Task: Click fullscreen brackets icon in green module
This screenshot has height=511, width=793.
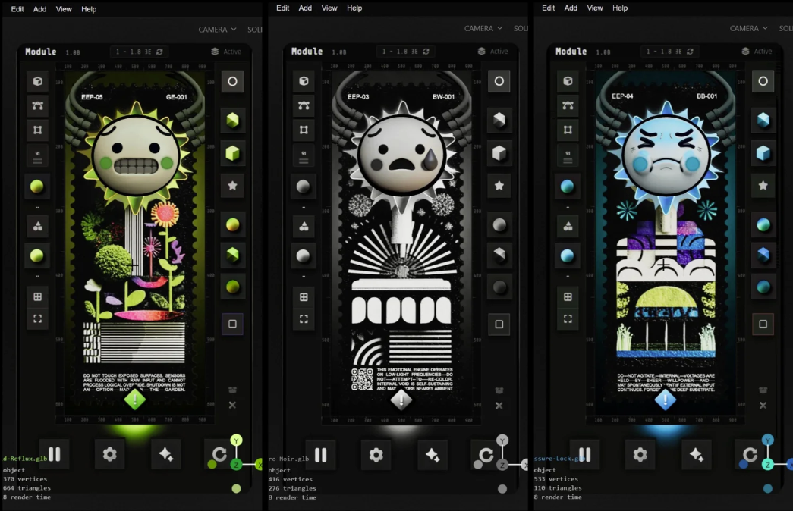Action: coord(38,319)
